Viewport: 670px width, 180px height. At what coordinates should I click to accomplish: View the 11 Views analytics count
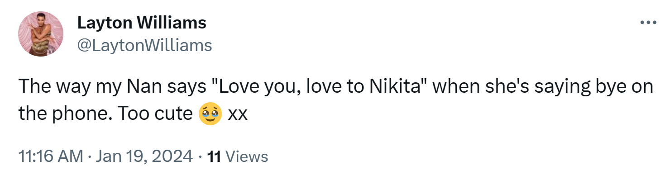point(237,156)
